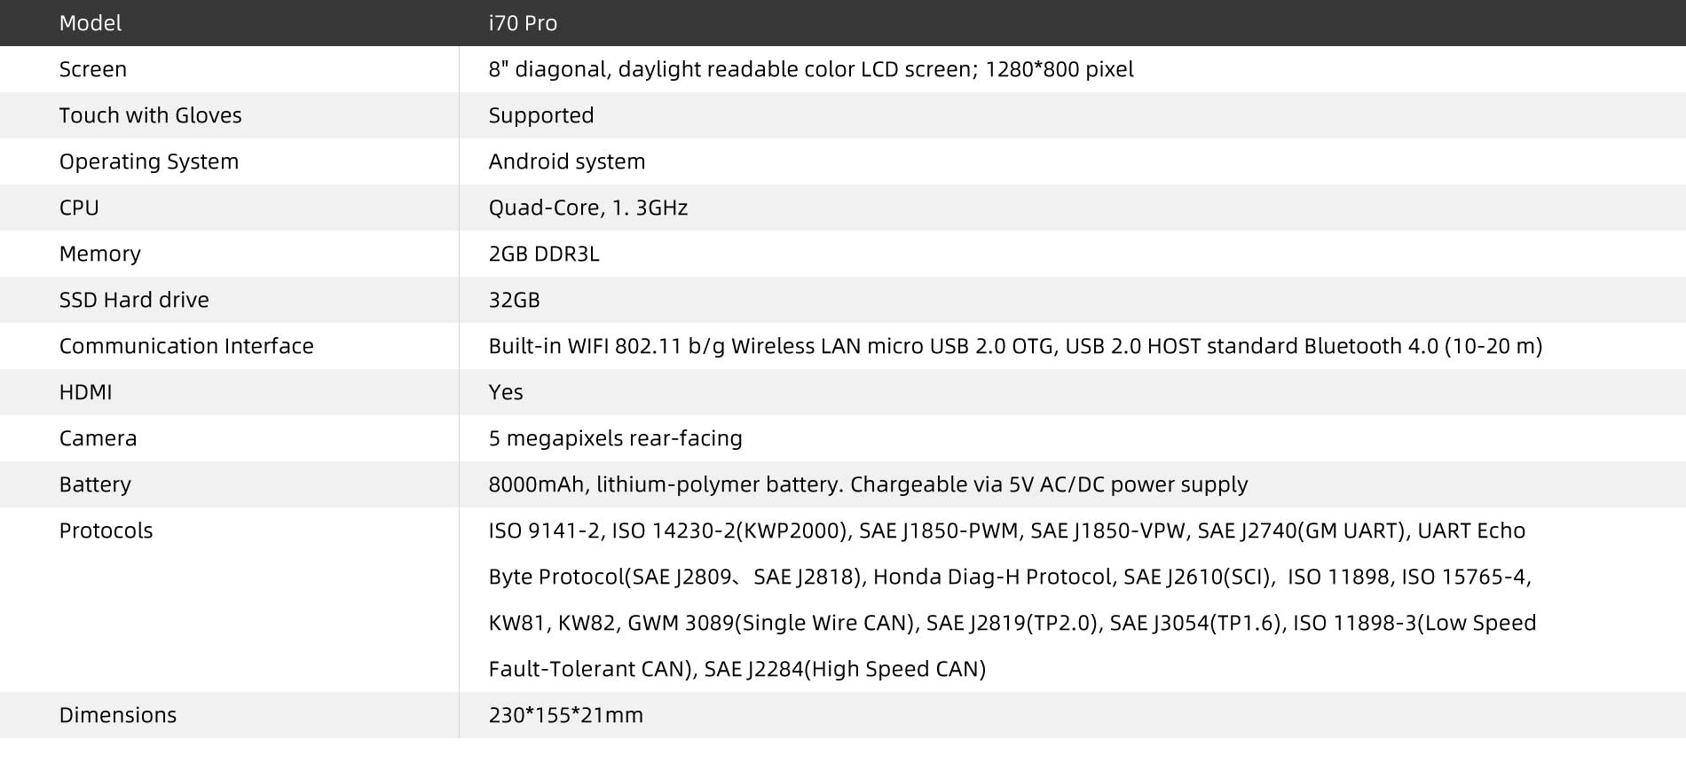
Task: Select the 5 megapixels rear-facing text
Action: tap(616, 438)
